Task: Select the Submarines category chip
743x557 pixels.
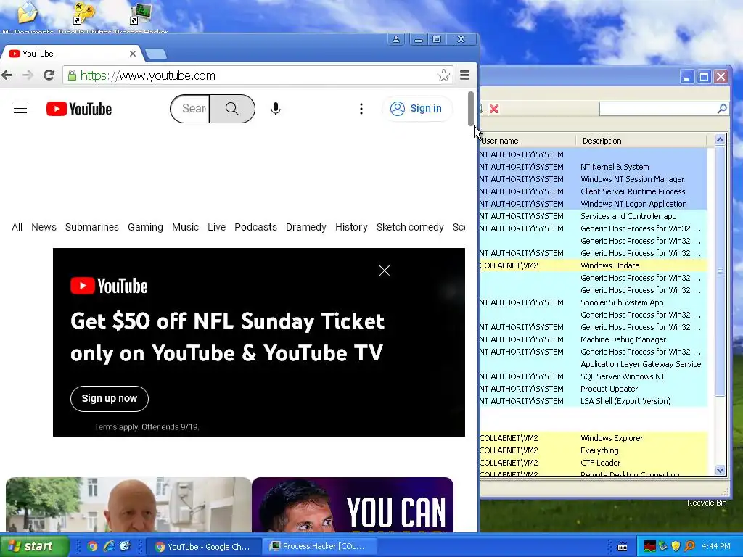Action: click(92, 227)
